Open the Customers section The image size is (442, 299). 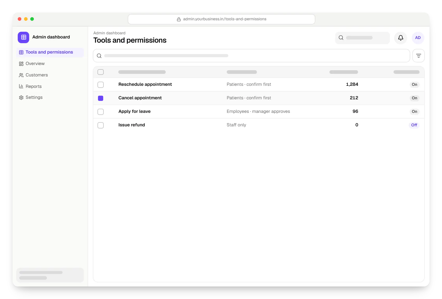click(x=50, y=75)
